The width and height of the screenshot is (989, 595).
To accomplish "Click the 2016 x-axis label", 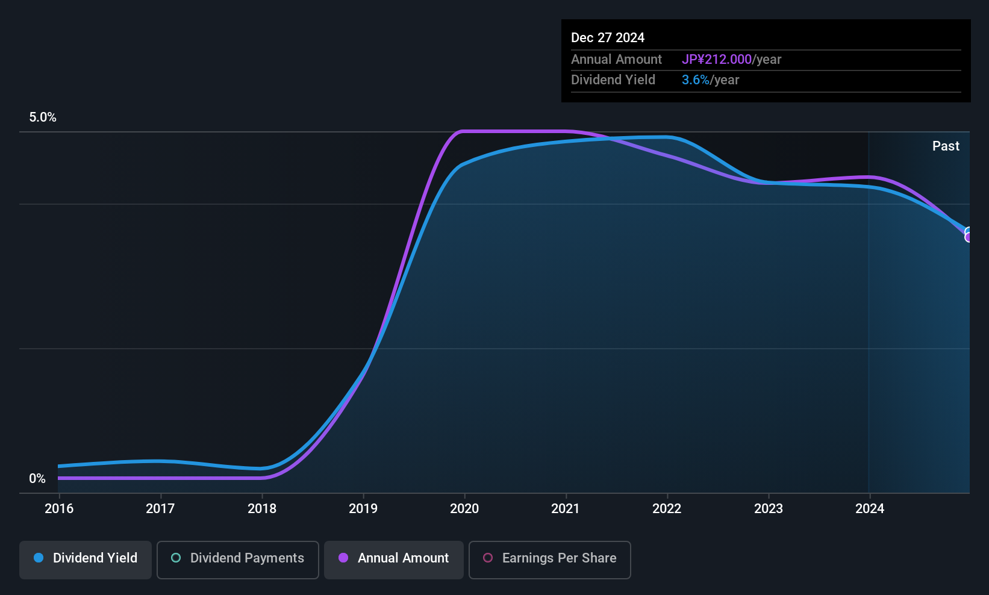I will click(x=59, y=509).
